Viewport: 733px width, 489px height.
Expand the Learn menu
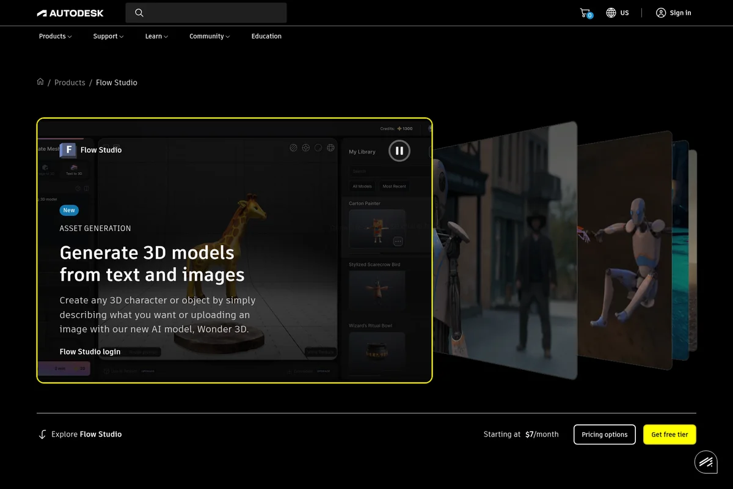point(156,36)
